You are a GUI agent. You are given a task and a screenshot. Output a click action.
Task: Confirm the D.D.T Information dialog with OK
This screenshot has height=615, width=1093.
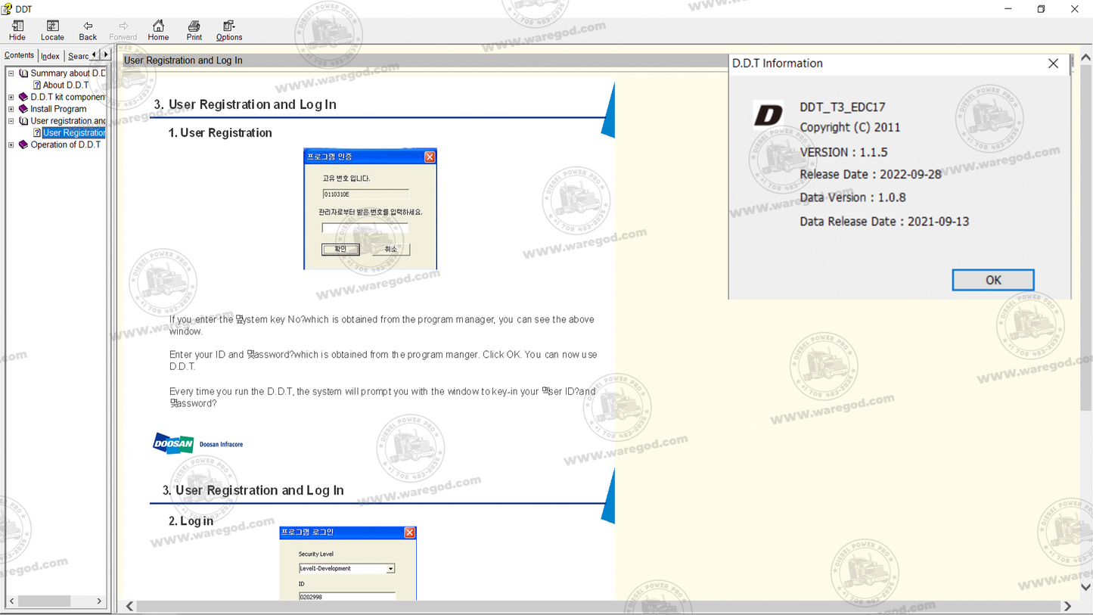click(992, 279)
